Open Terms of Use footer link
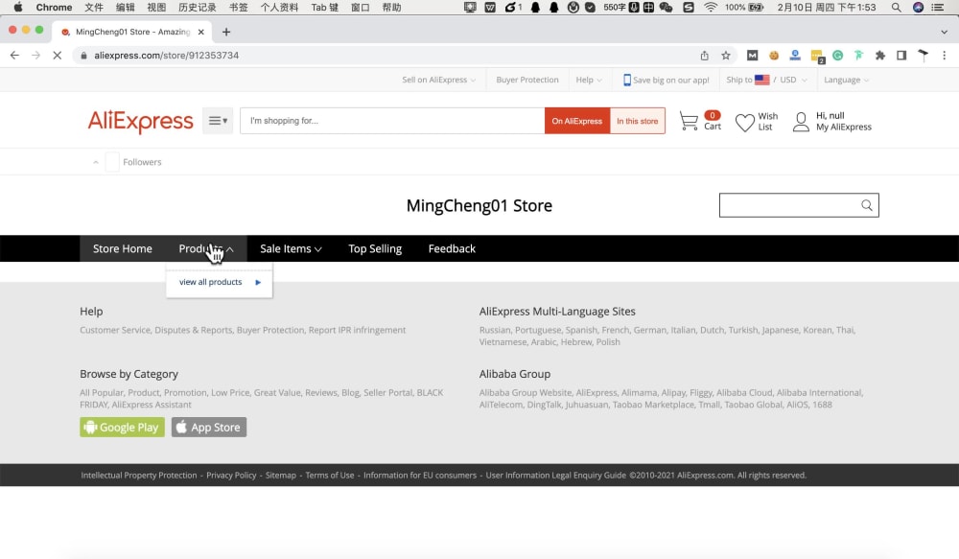 tap(330, 476)
